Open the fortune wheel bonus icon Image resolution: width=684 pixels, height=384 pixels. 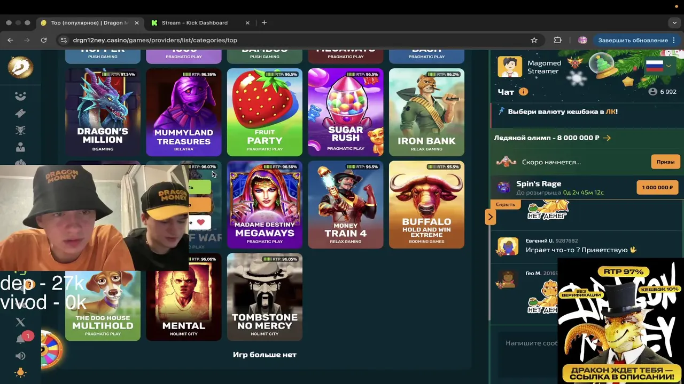(x=52, y=349)
